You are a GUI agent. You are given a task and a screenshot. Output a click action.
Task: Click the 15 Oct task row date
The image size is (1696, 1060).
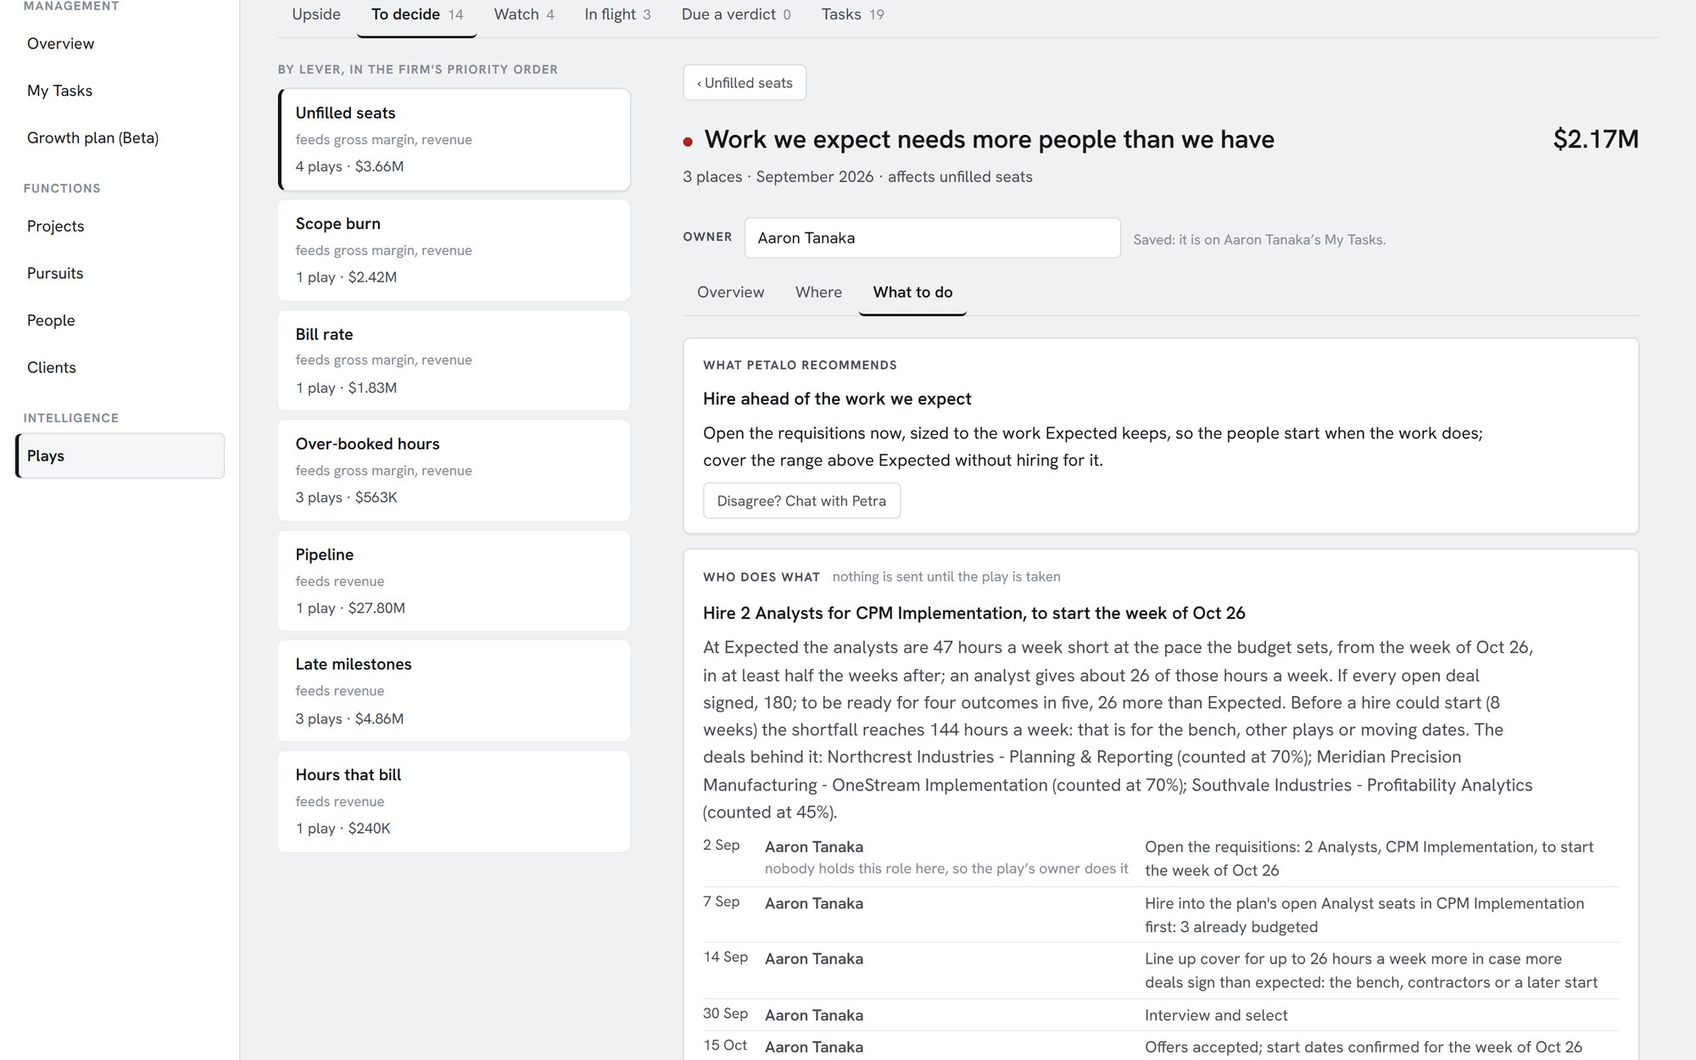pos(725,1046)
